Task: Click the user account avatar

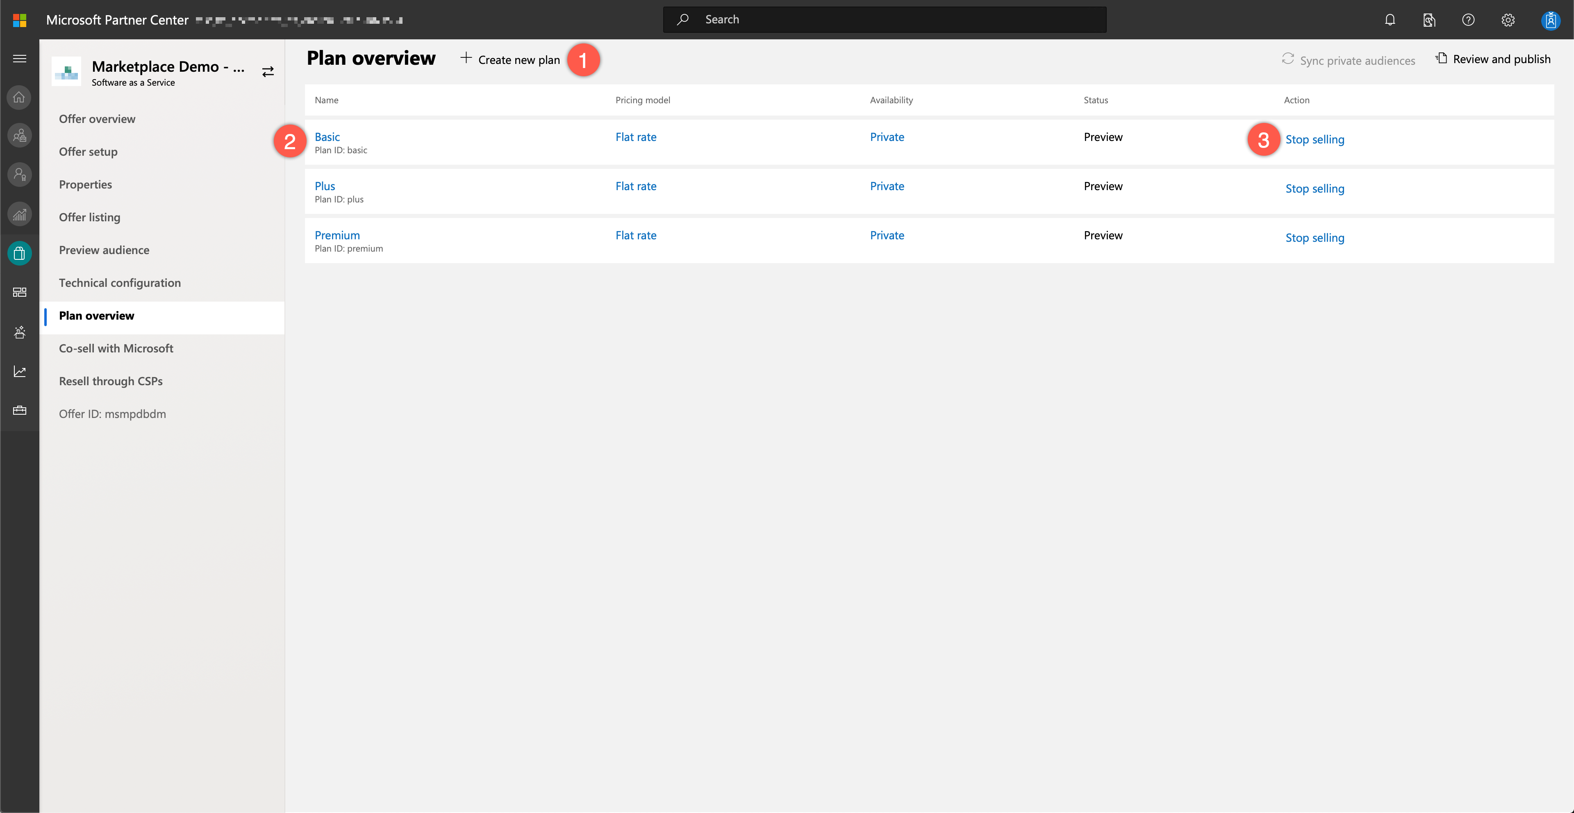Action: 1550,20
